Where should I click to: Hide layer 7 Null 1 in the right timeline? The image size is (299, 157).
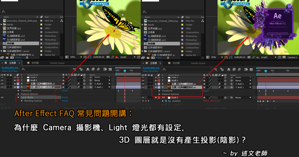tap(143, 81)
